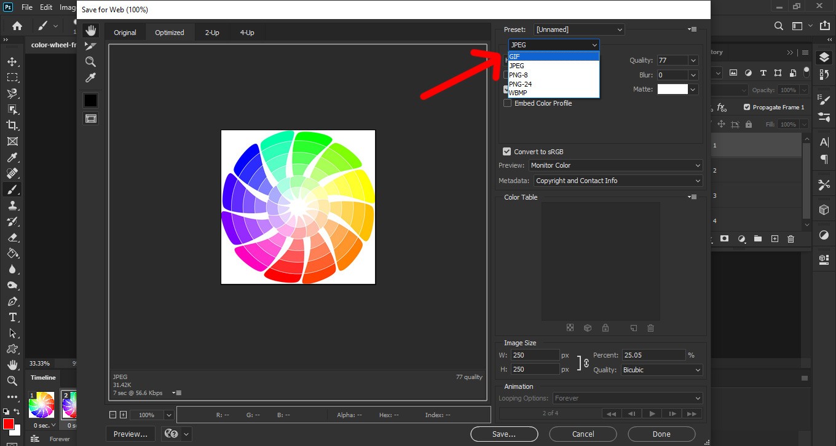Toggle Propagate Frame 1 checkbox
This screenshot has height=446, width=836.
747,107
